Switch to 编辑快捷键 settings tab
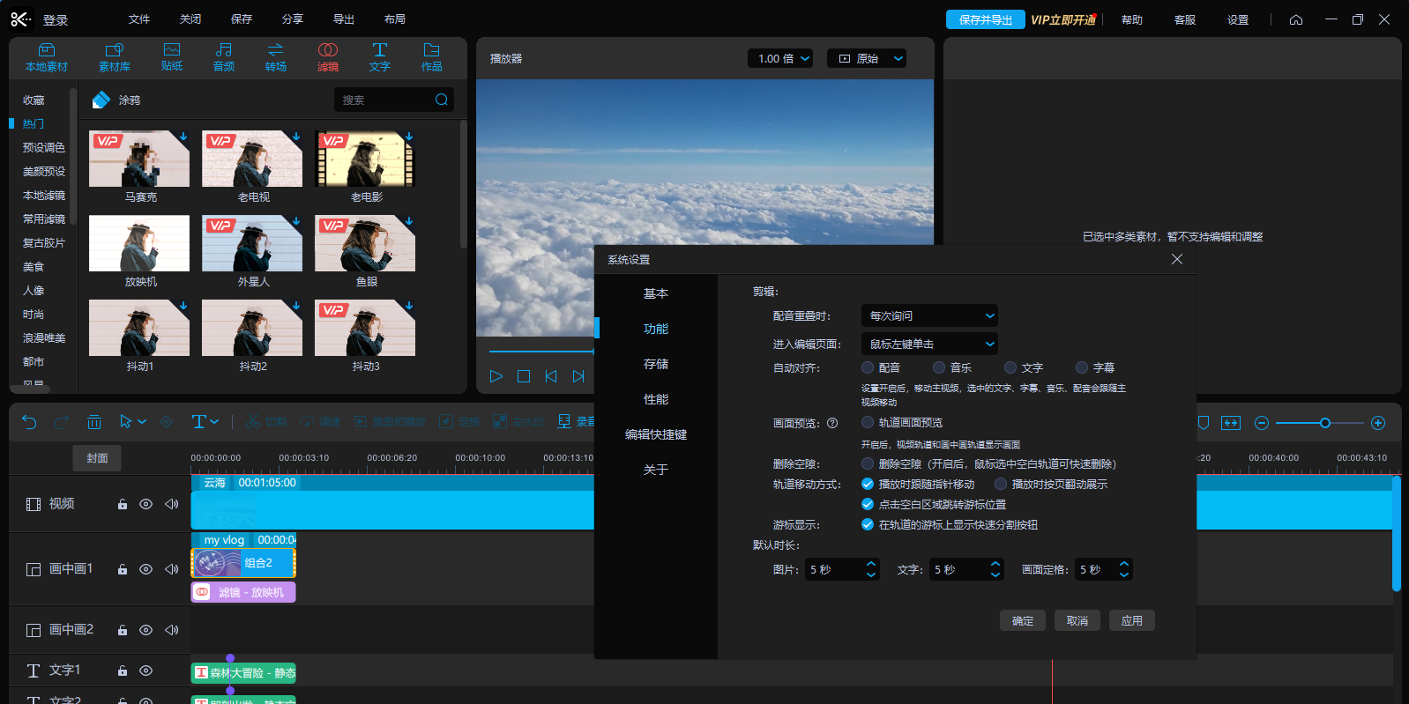Screen dimensions: 1409x704 (x=656, y=434)
